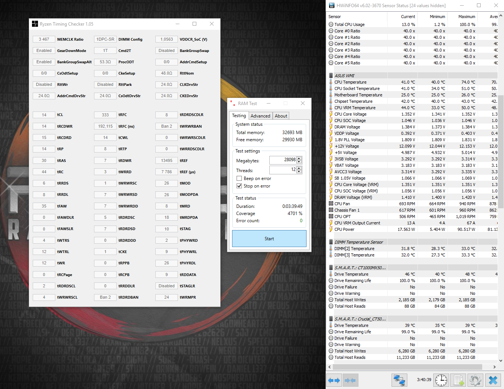Click the Total CPU Usage sensor row icon

point(331,24)
